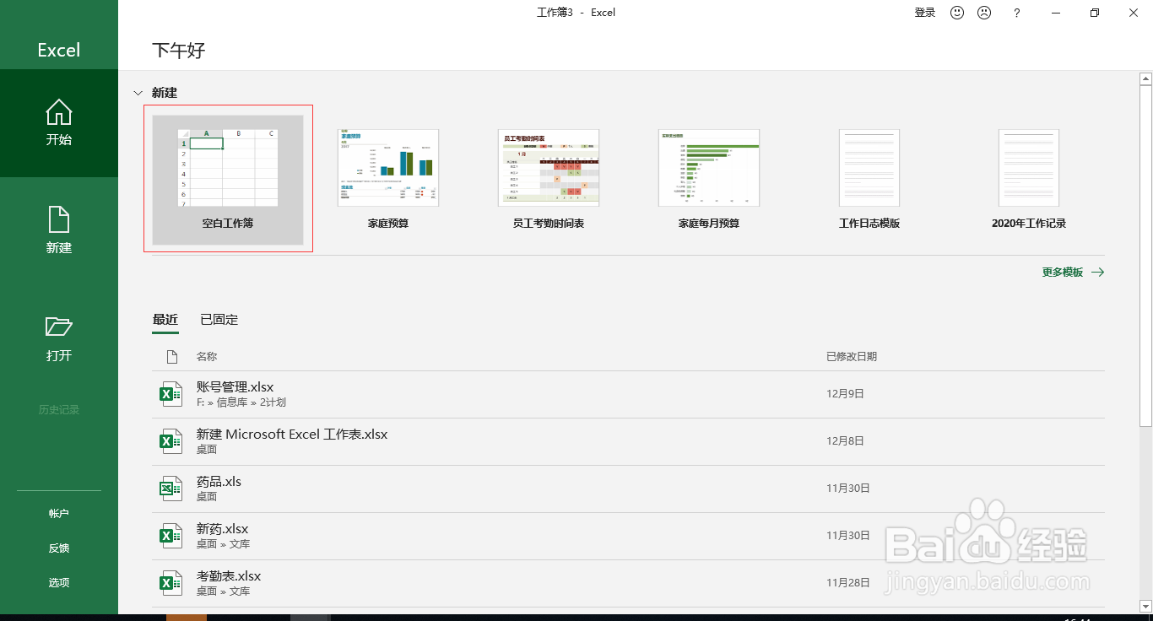Open 更多模板 link
This screenshot has width=1153, height=621.
(x=1063, y=273)
